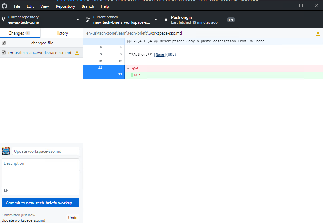Click the repository fork icon on en-us-tech-zone
Image resolution: width=323 pixels, height=223 pixels.
click(x=4, y=19)
